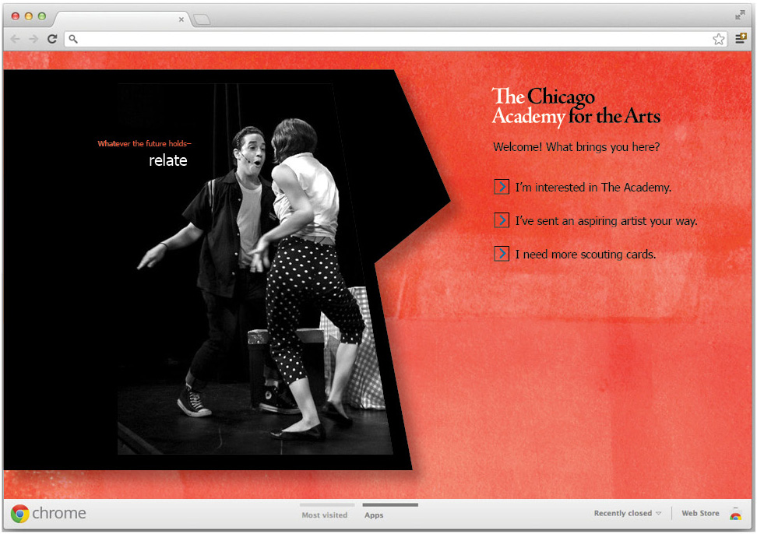The height and width of the screenshot is (534, 757).
Task: Close the current browser tab
Action: (x=181, y=19)
